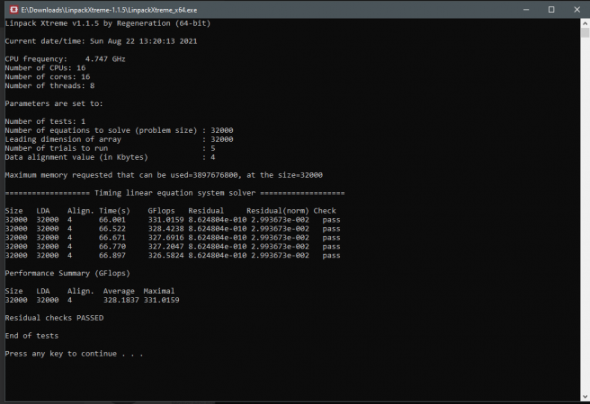The image size is (590, 404).
Task: Click the 'Maximal' column header
Action: 159,292
